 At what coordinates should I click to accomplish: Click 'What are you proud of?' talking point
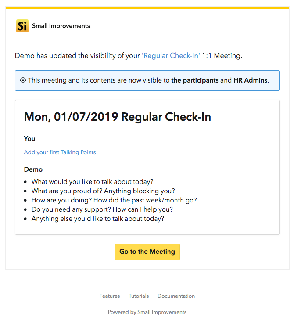pyautogui.click(x=103, y=191)
